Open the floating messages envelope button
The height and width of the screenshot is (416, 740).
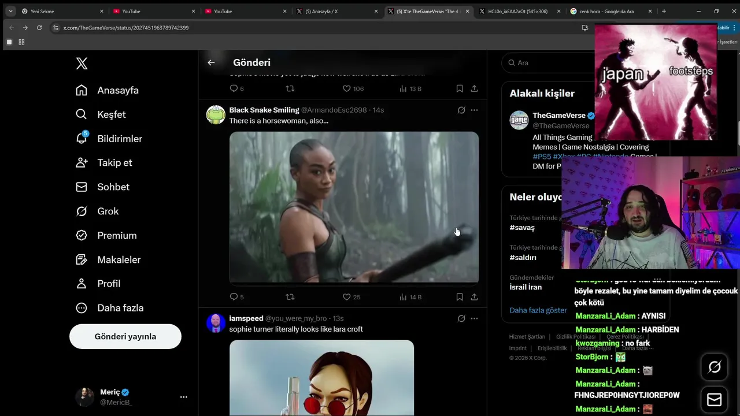(715, 400)
